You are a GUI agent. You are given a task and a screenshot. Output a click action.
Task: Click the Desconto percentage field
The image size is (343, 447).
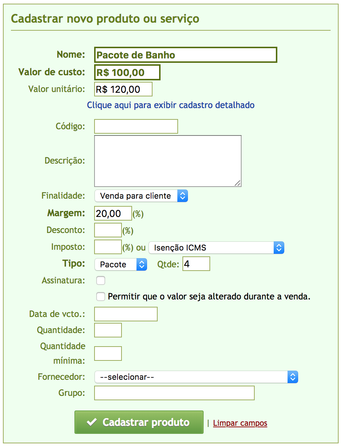point(108,230)
